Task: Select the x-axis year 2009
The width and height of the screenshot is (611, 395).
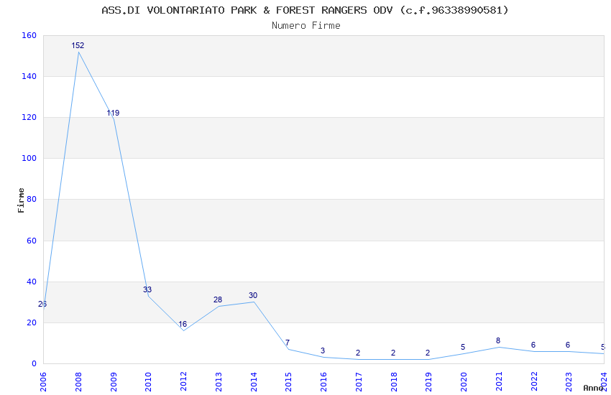Action: point(114,382)
